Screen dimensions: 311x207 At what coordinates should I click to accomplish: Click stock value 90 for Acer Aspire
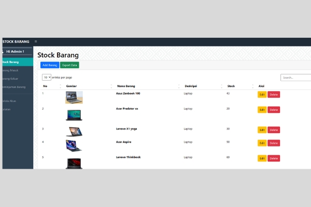pos(228,142)
